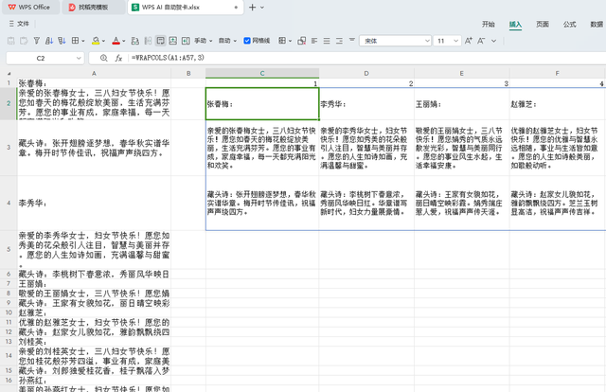Expand the table style dropdown arrow
This screenshot has width=606, height=392.
[x=291, y=41]
